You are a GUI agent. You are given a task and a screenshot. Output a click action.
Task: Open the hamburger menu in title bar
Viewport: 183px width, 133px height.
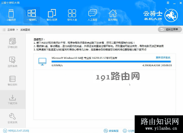168,3
